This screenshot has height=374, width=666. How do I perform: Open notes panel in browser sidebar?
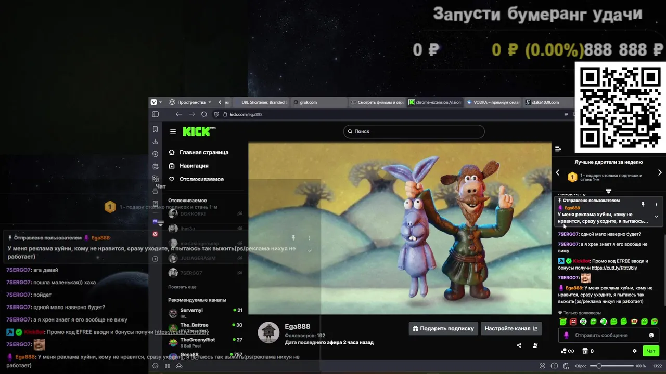pyautogui.click(x=155, y=166)
